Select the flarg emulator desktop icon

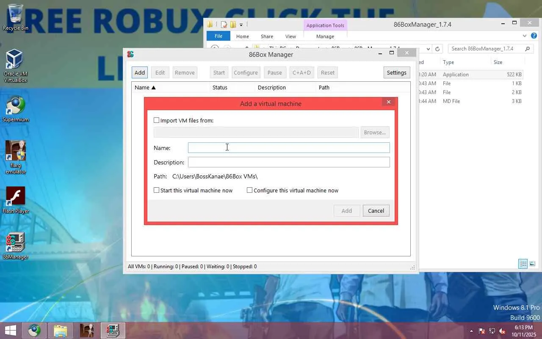[x=16, y=157]
